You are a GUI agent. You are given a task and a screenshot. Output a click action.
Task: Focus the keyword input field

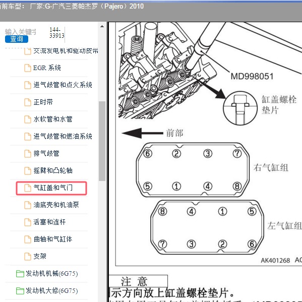pyautogui.click(x=20, y=32)
